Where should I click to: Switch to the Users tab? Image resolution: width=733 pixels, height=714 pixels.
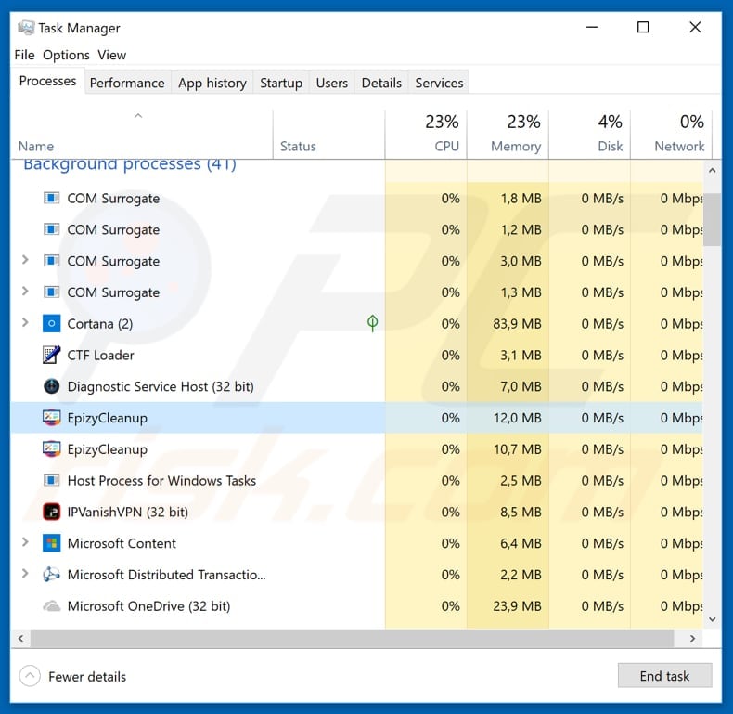coord(332,83)
